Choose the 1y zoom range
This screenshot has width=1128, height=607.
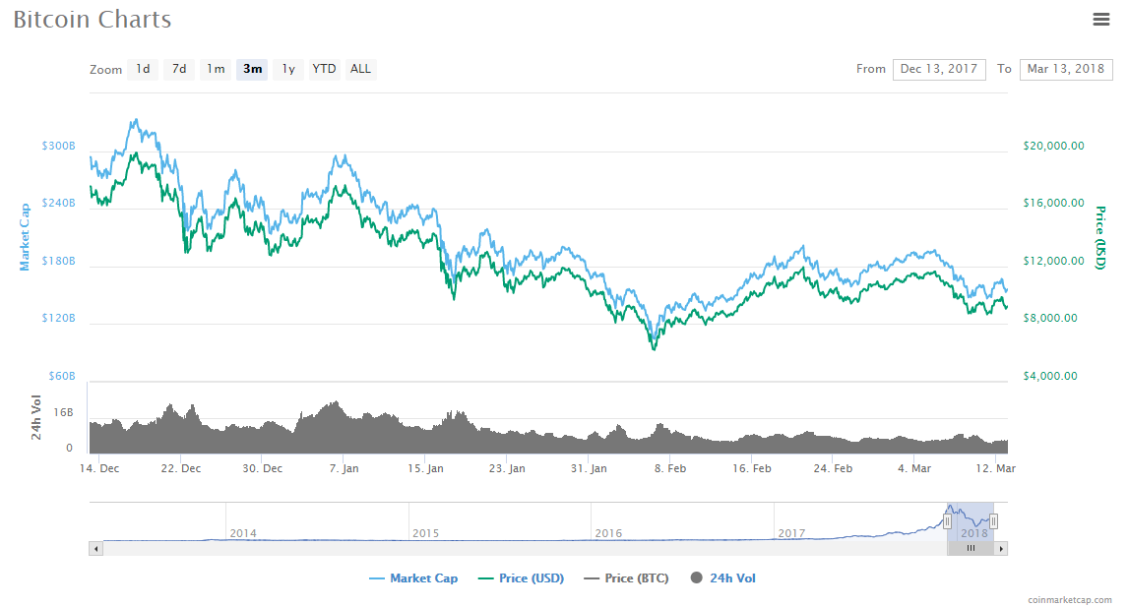[288, 69]
